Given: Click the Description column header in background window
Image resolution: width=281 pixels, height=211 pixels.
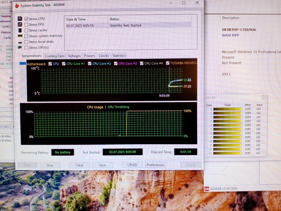Looking at the screenshot, I should tap(231, 18).
